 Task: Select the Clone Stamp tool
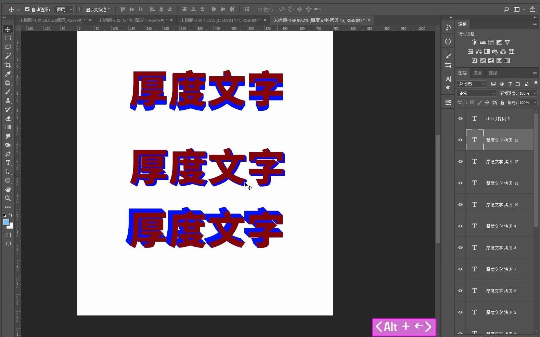8,100
